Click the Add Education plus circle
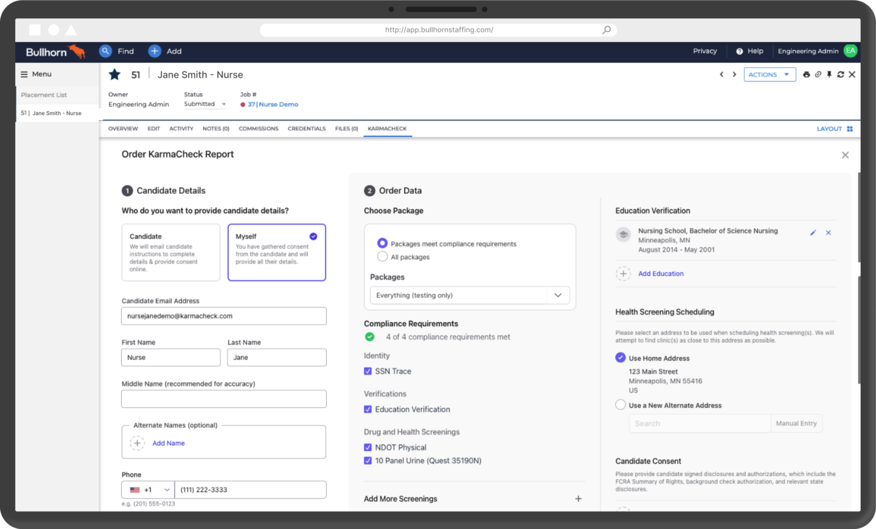 coord(623,274)
